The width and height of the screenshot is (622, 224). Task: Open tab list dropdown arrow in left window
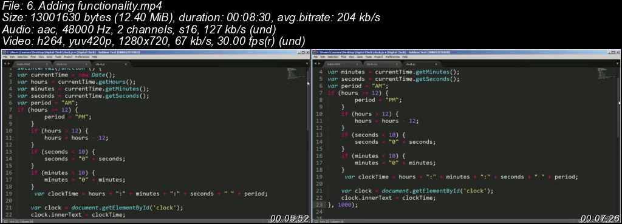pyautogui.click(x=307, y=63)
